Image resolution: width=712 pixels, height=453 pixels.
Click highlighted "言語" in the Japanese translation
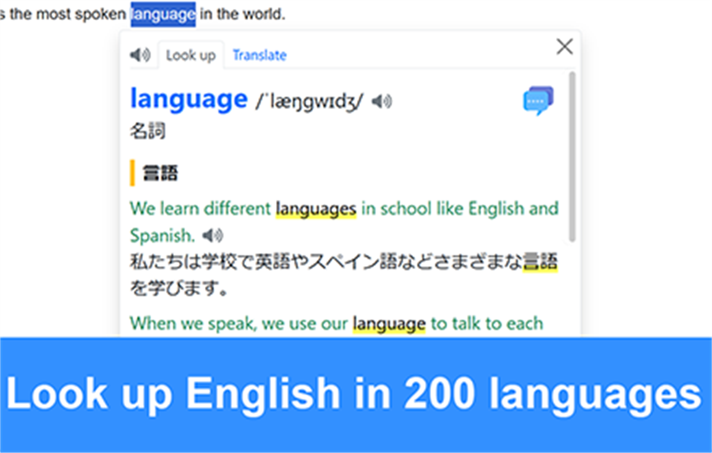click(540, 262)
